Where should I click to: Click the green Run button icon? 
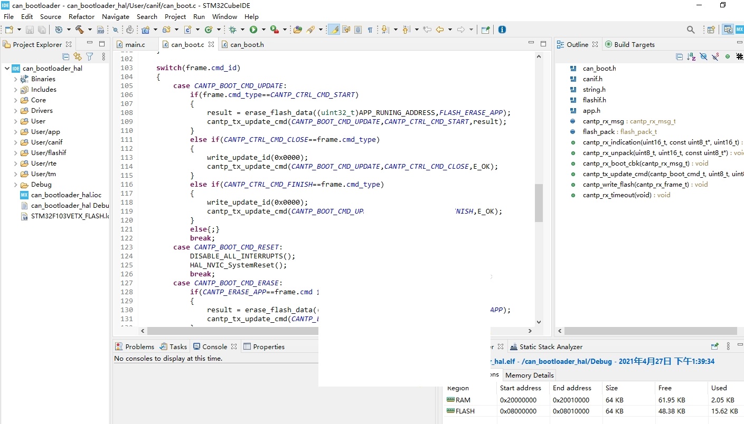click(253, 30)
